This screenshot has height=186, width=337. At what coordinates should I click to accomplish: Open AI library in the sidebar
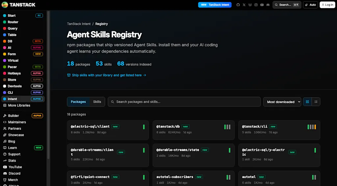23,48
